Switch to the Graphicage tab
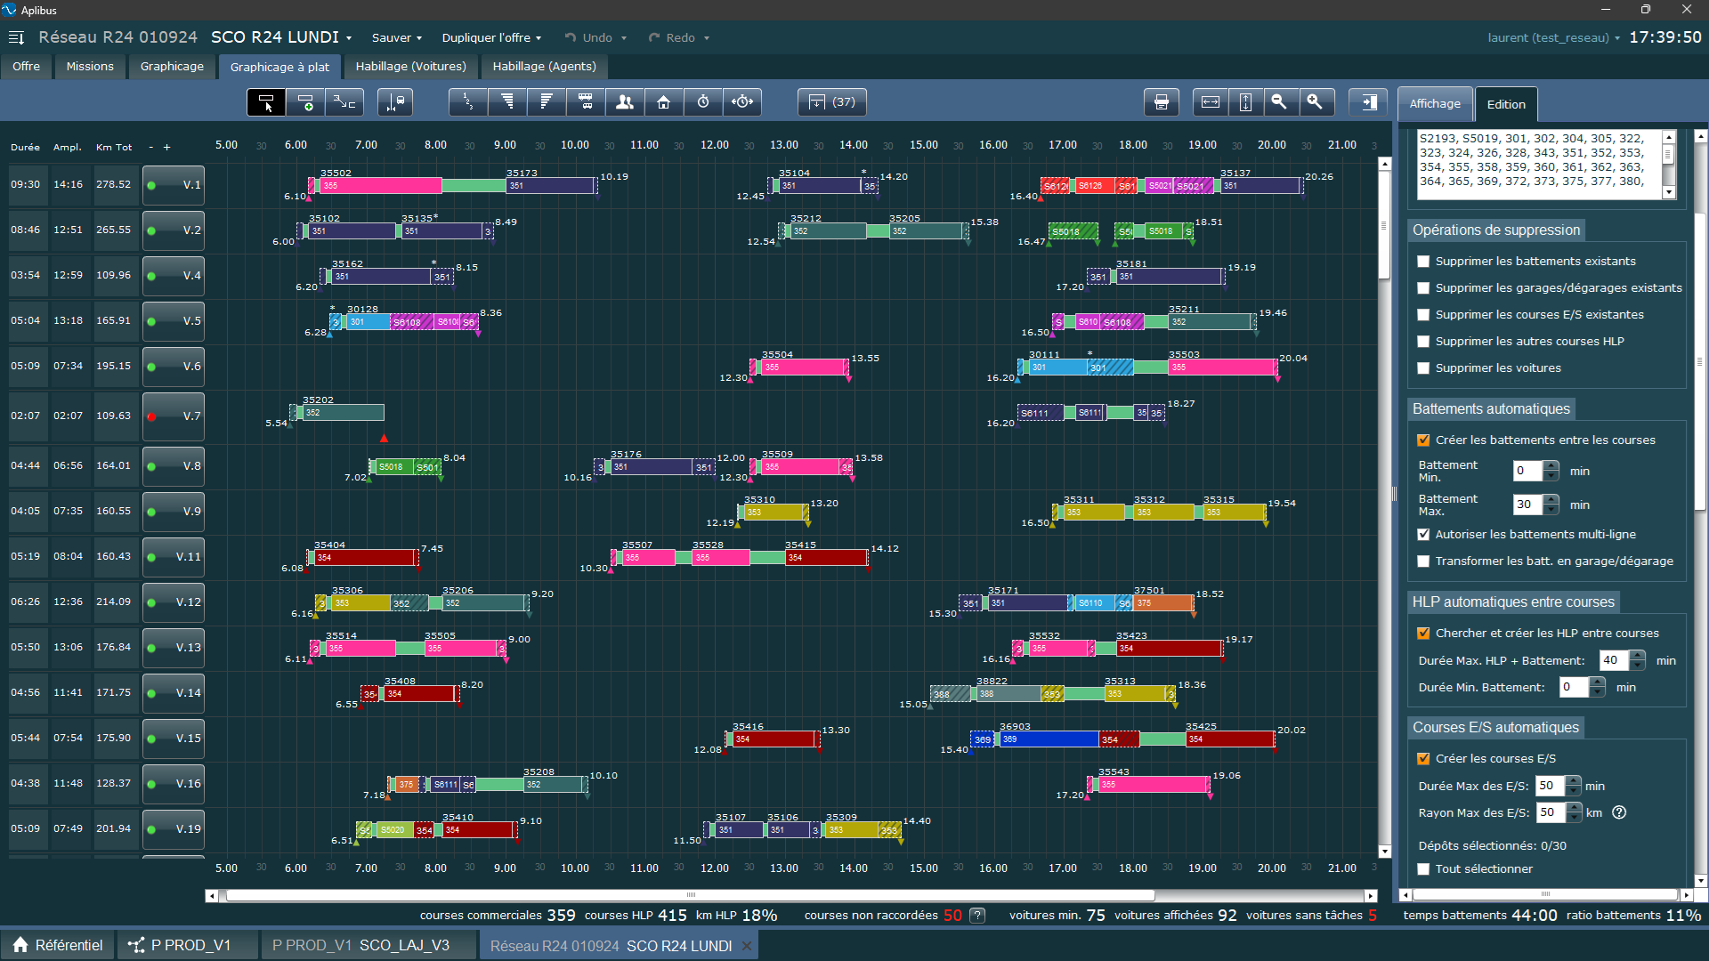 pos(172,67)
